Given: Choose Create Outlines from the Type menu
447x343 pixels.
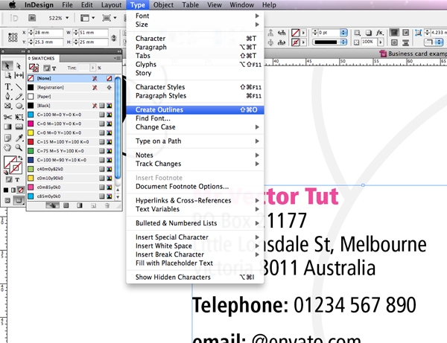Looking at the screenshot, I should tap(195, 110).
